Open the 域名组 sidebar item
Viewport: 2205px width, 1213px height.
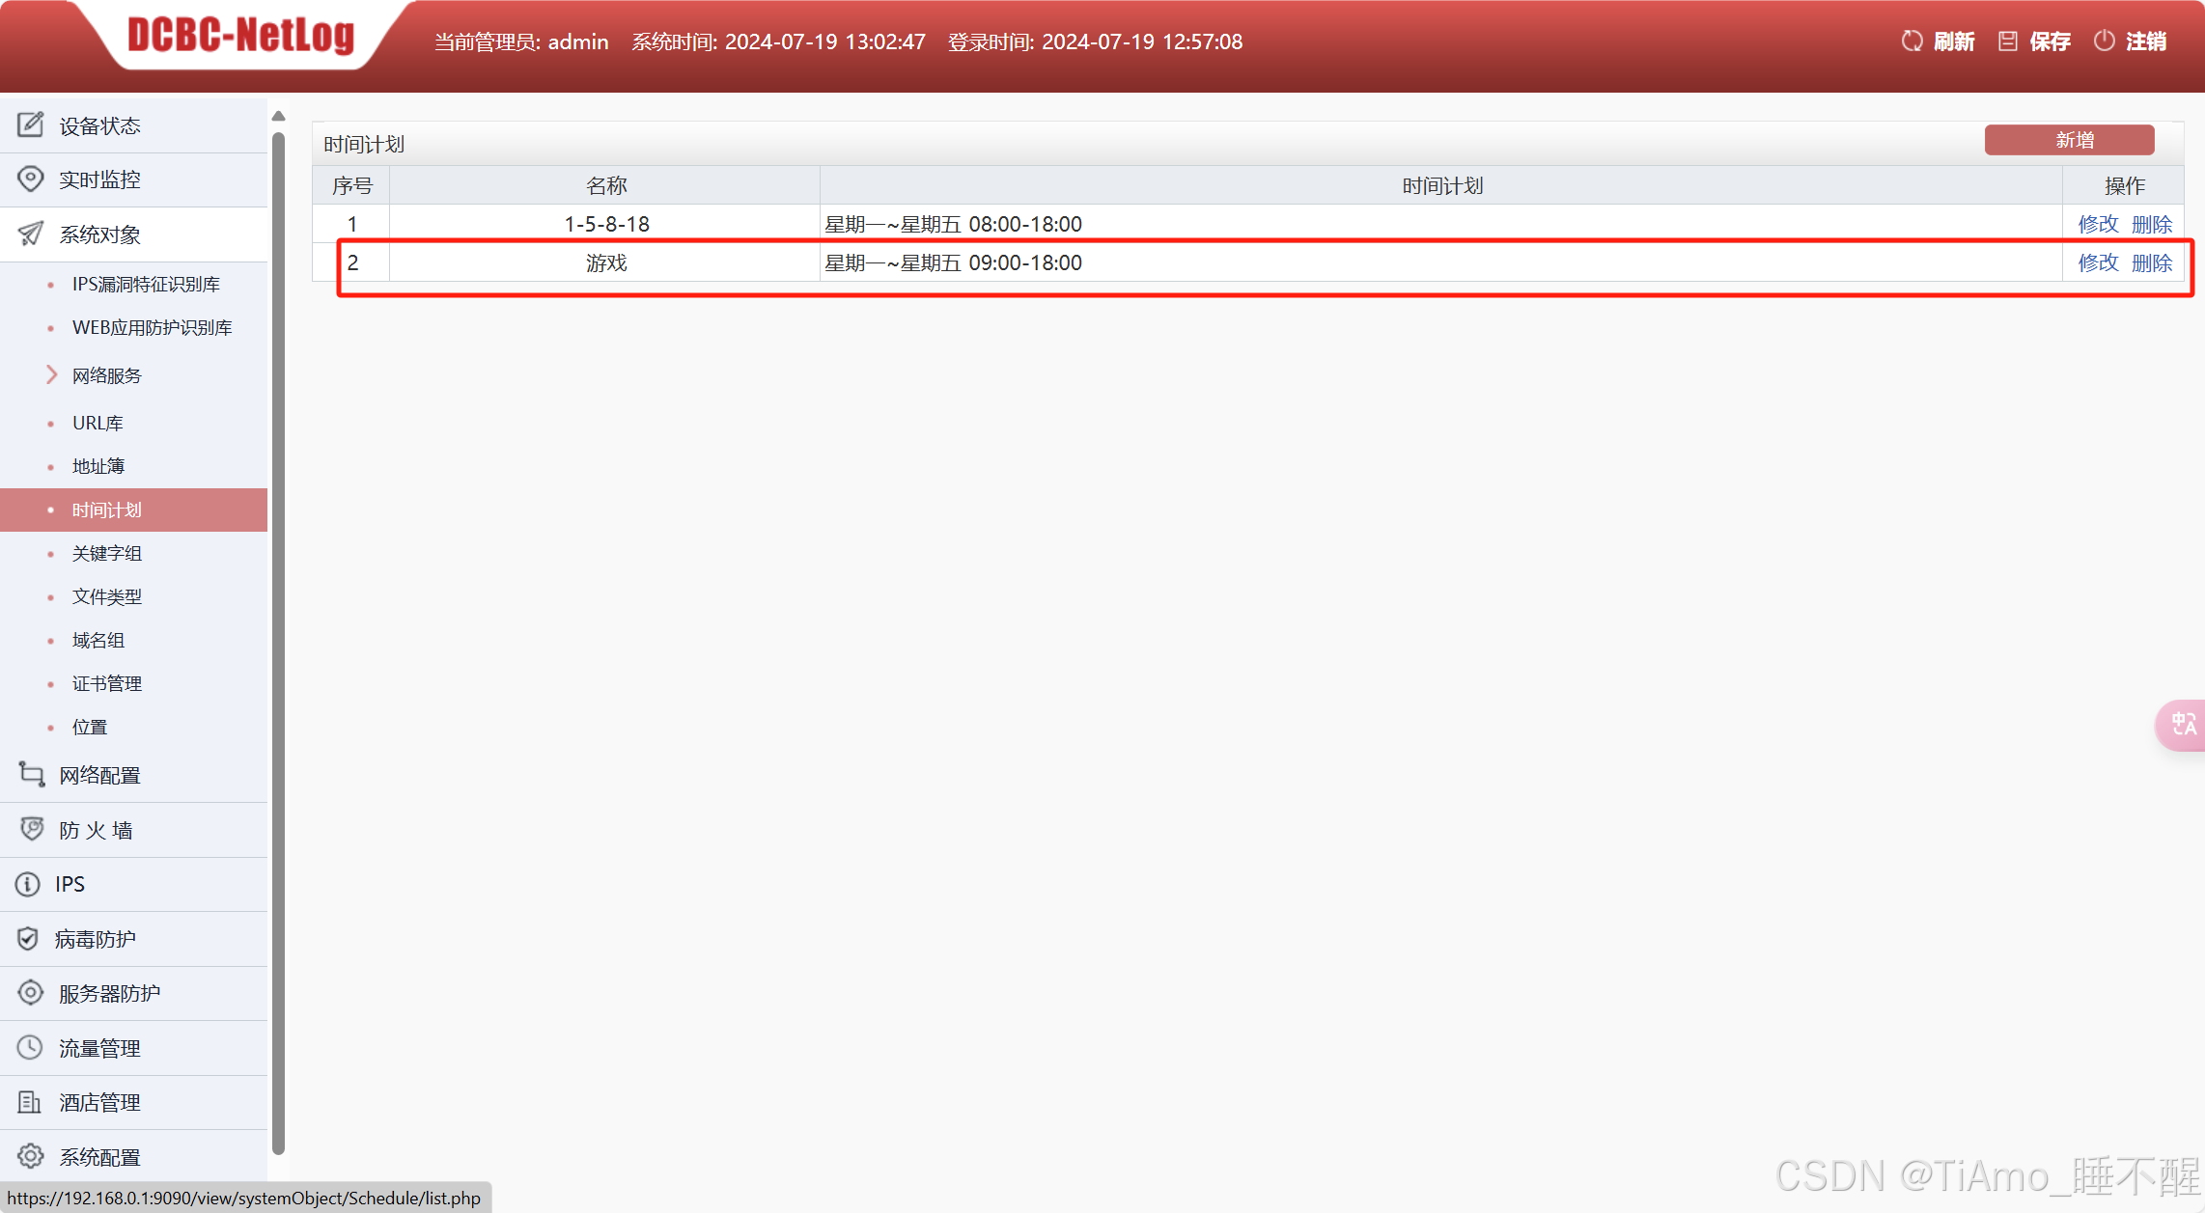point(98,640)
